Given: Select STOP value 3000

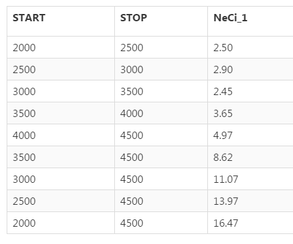Looking at the screenshot, I should pyautogui.click(x=161, y=69).
